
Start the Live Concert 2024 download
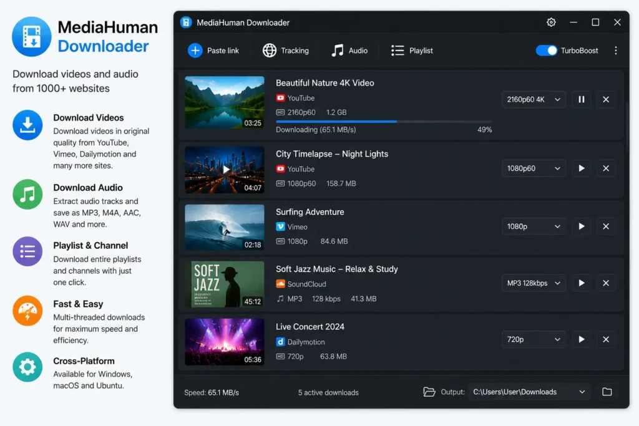(582, 339)
